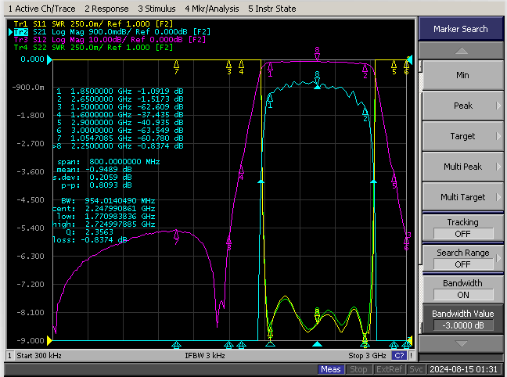Click the softkey menu scroll-down arrow
Viewport: 507px width, 377px height.
click(x=461, y=343)
